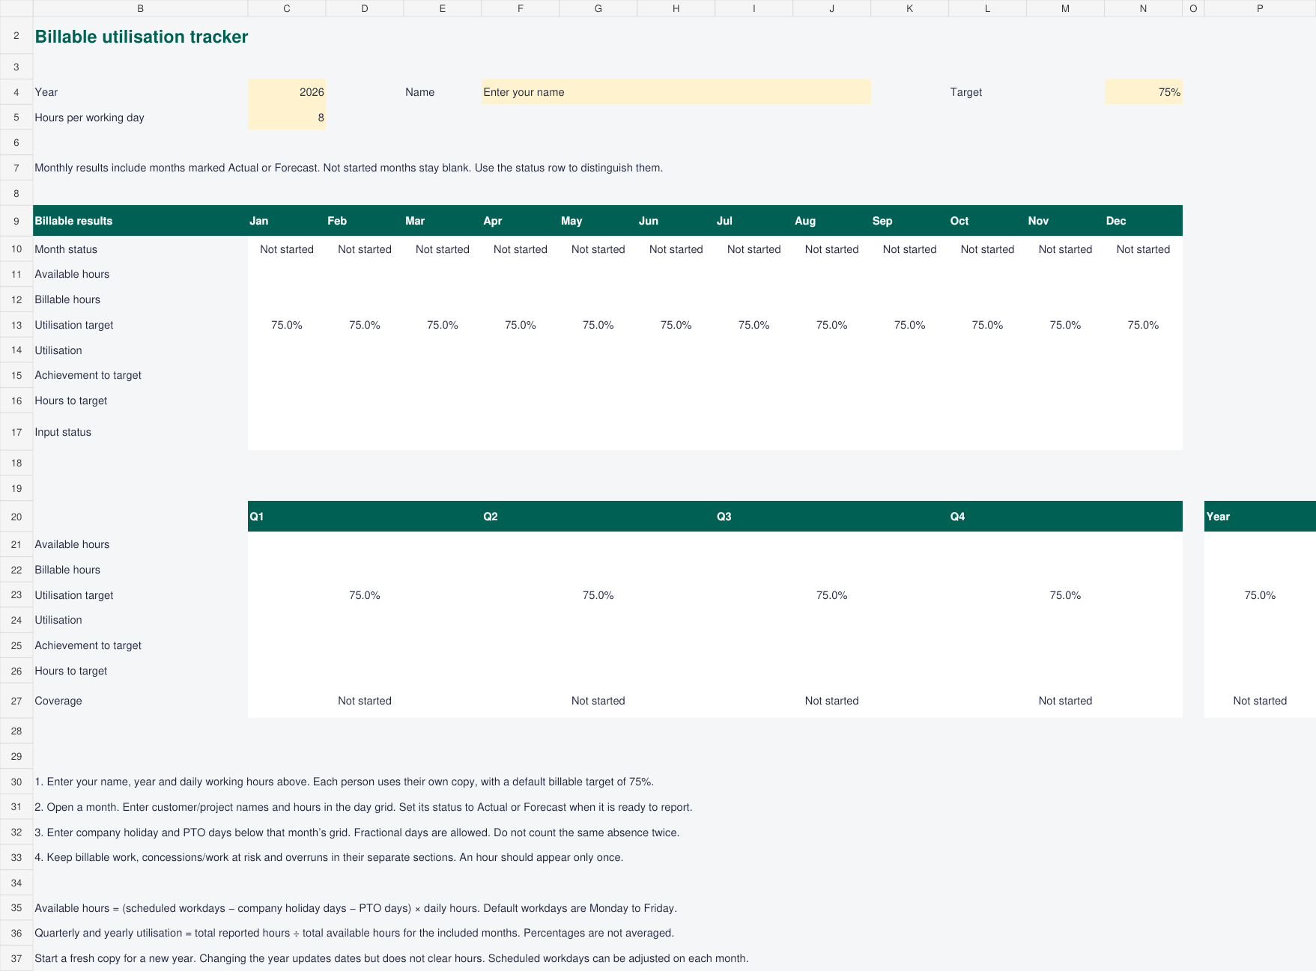Select the 'Not started' status under Jan
1316x971 pixels.
pos(287,249)
